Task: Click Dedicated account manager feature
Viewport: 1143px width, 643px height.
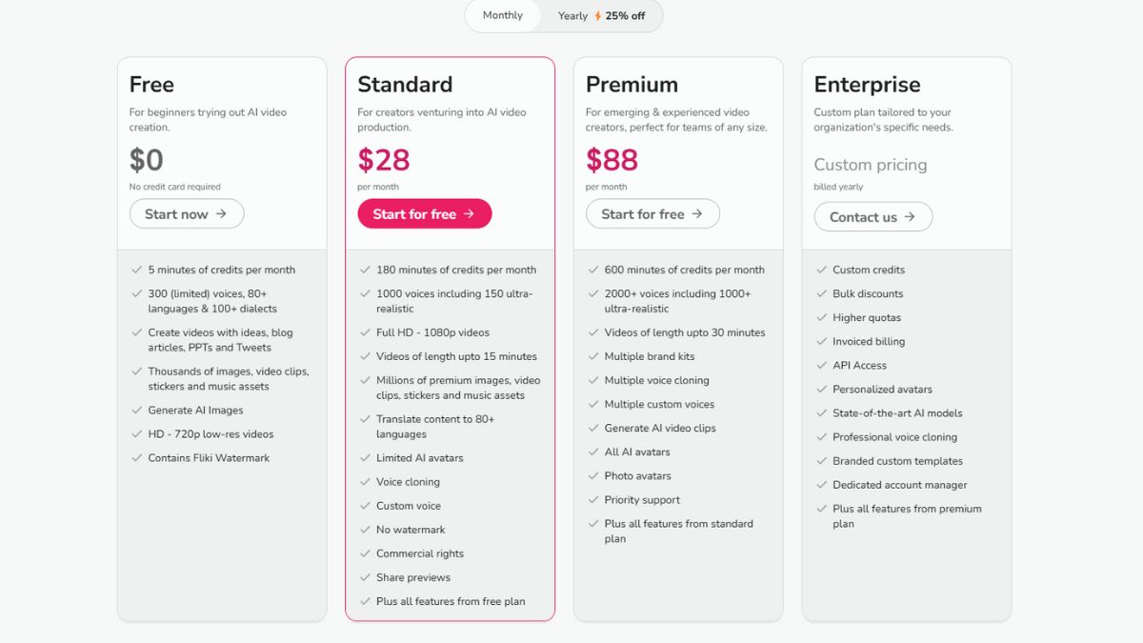Action: (900, 485)
